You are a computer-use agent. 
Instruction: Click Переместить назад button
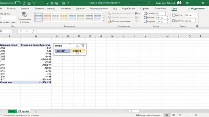(x=119, y=17)
